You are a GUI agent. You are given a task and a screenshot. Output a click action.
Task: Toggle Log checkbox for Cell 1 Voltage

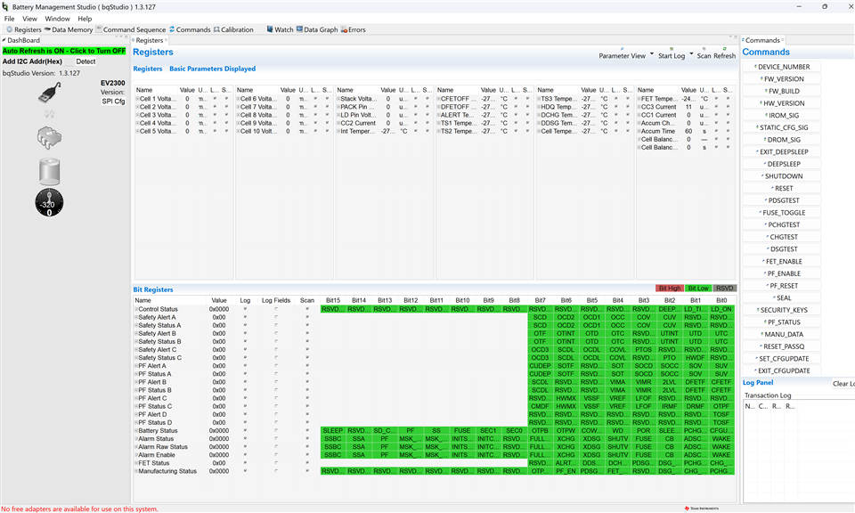pos(215,99)
